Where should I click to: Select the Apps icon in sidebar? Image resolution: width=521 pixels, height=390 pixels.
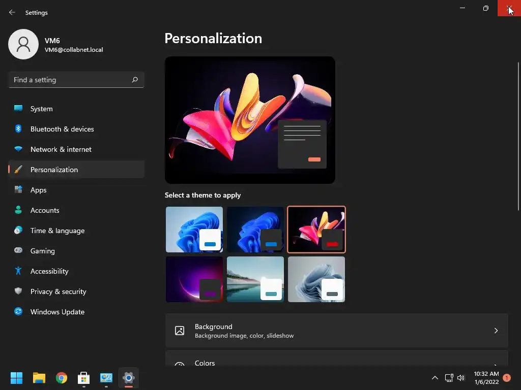[18, 190]
